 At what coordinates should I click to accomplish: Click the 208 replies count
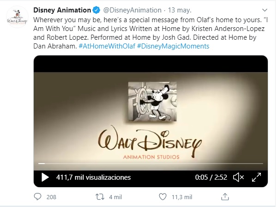point(51,197)
